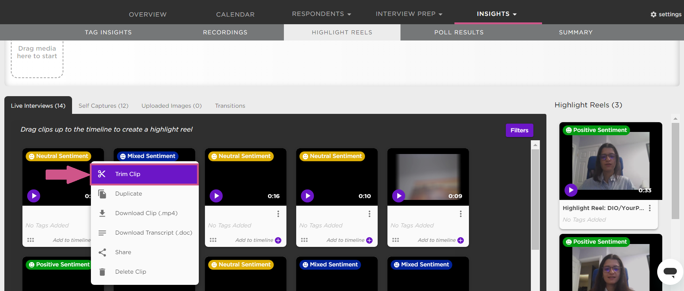Open the Recordings subtab
This screenshot has width=684, height=291.
click(225, 32)
